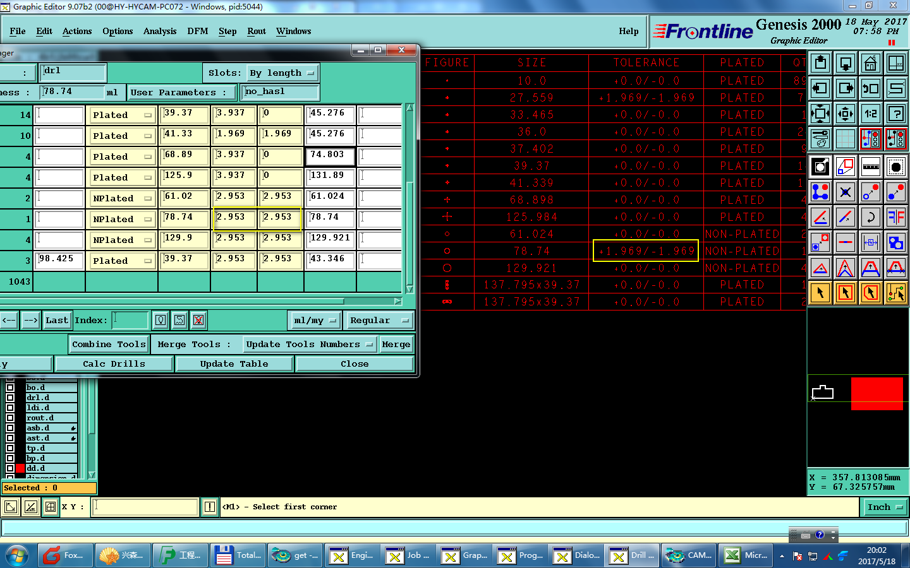Click the pan down view icon
The width and height of the screenshot is (910, 568).
[846, 63]
